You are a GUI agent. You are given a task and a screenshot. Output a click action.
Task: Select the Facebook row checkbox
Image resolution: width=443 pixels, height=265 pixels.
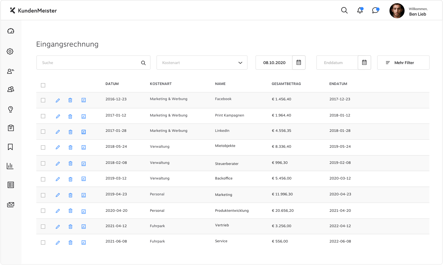tap(43, 100)
